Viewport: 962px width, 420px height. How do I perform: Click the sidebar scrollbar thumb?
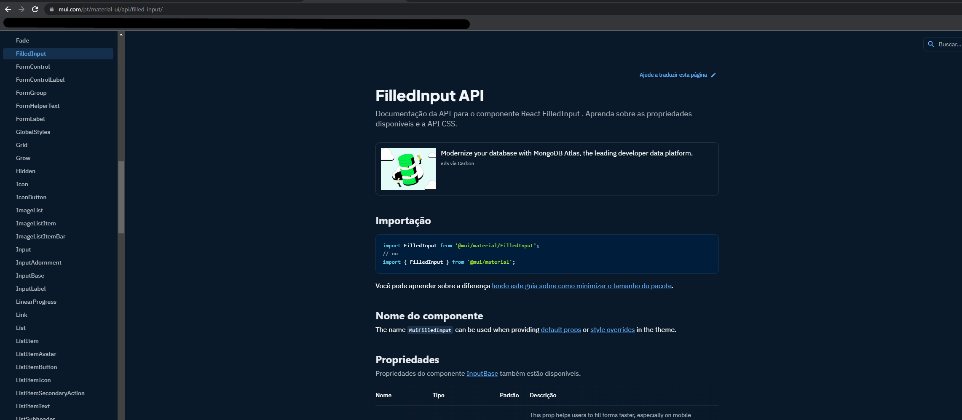(x=121, y=197)
